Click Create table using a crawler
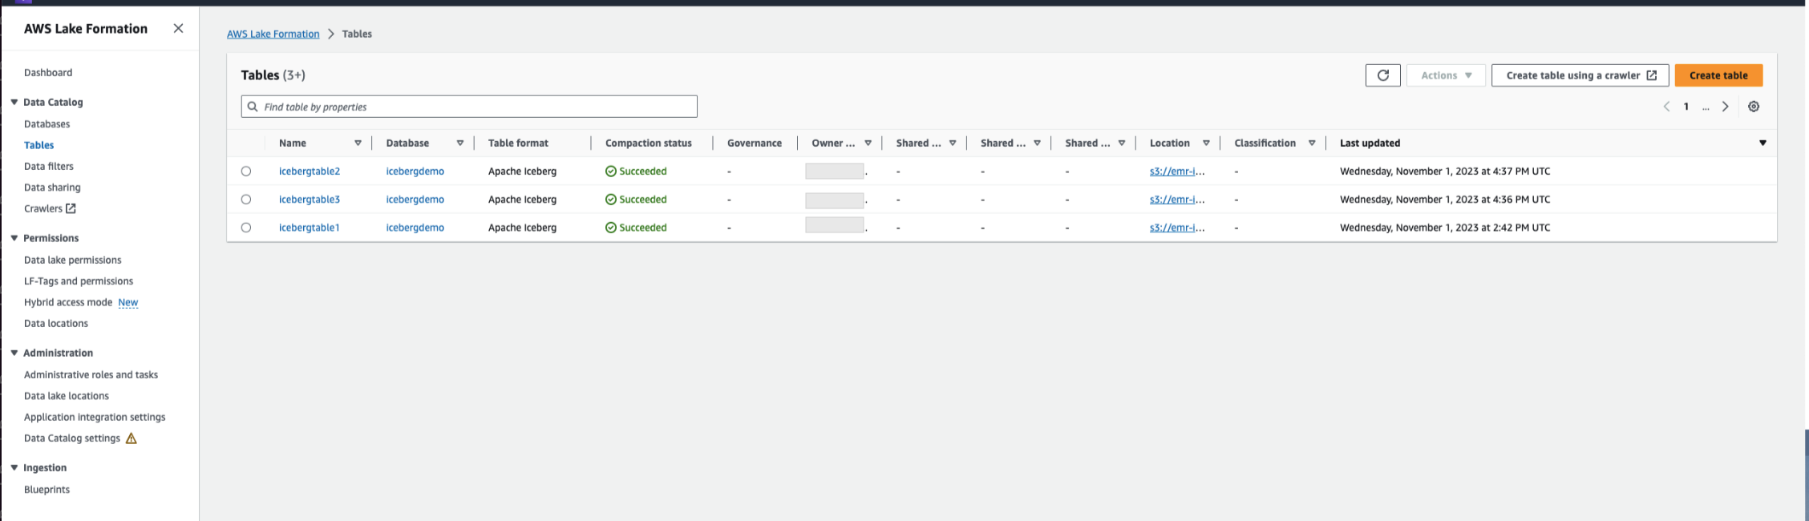 point(1580,75)
